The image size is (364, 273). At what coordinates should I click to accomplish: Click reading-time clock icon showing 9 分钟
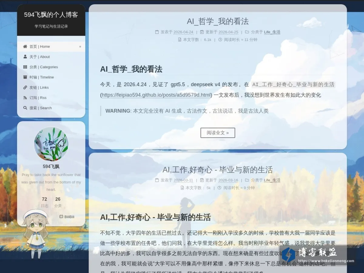(220, 188)
